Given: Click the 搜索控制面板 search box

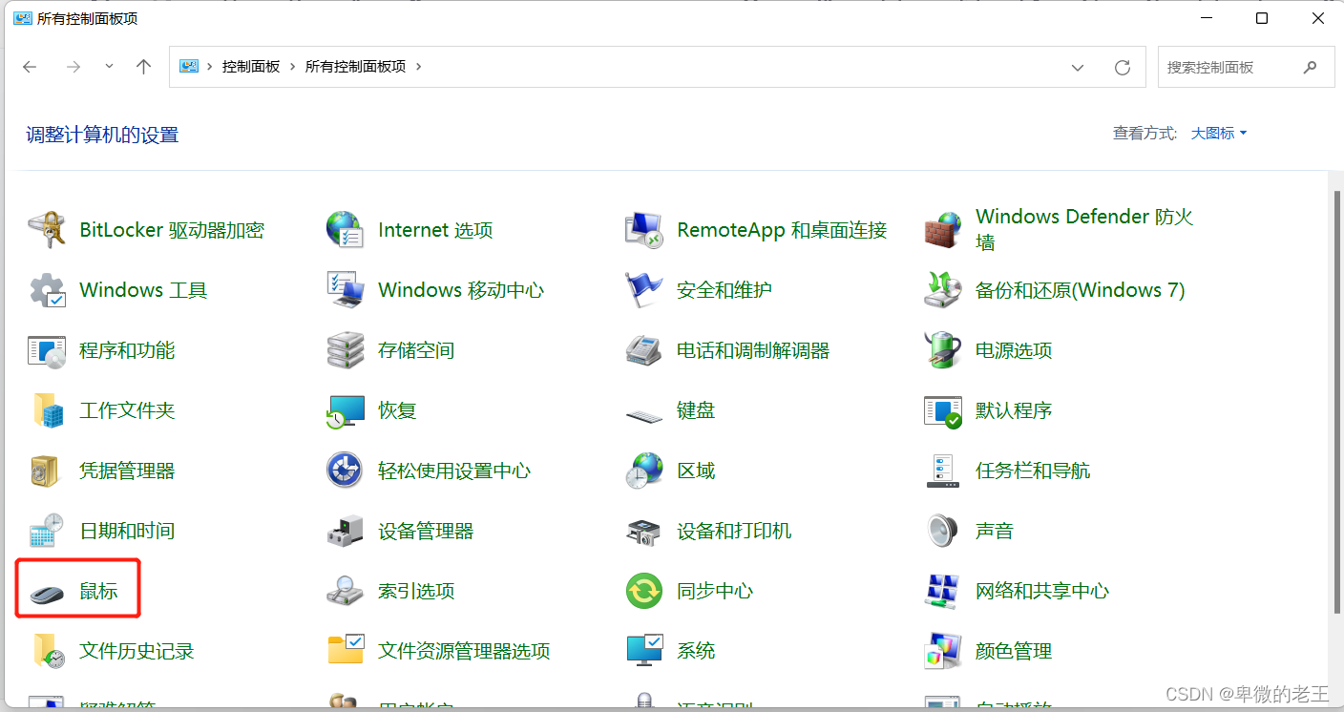Looking at the screenshot, I should [x=1246, y=67].
